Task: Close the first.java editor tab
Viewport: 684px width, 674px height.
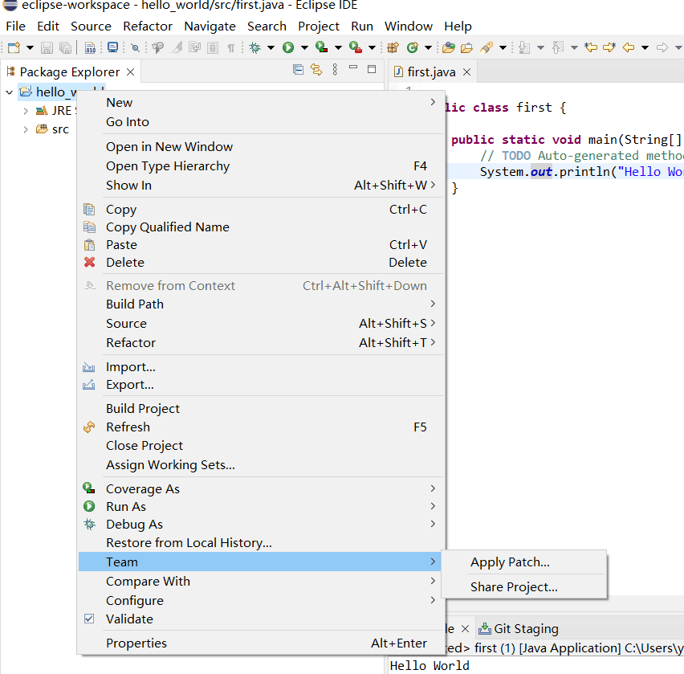Action: point(466,71)
